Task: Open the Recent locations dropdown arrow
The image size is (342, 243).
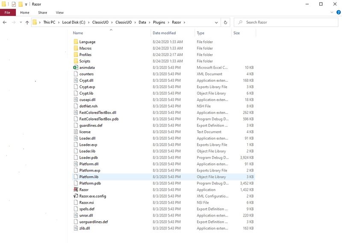Action: point(21,22)
